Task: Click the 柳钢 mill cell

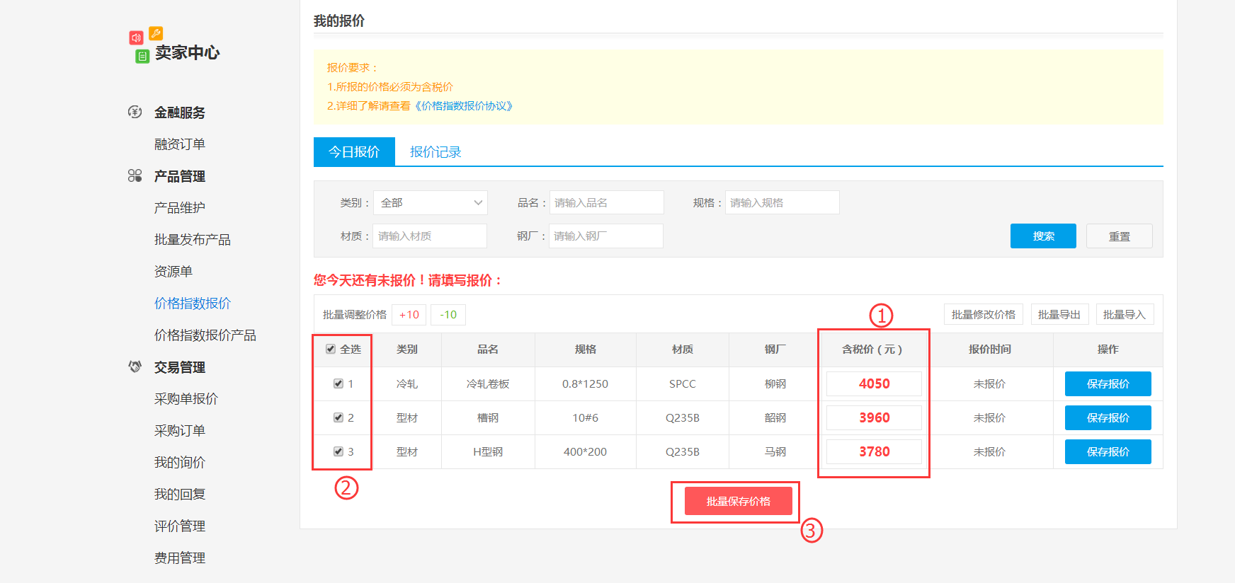Action: (x=775, y=383)
